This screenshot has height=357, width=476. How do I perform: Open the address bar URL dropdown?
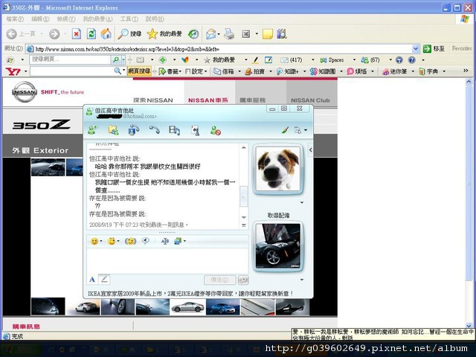[x=416, y=48]
